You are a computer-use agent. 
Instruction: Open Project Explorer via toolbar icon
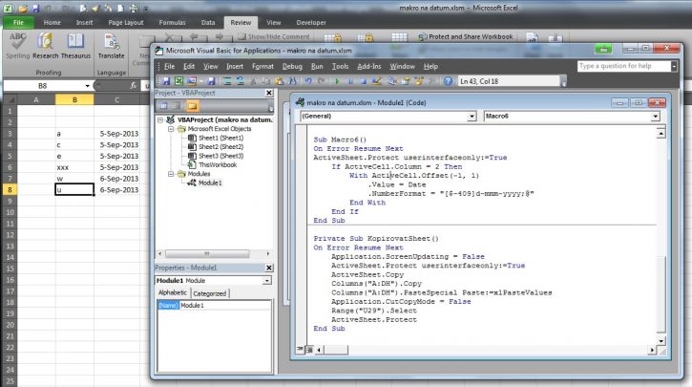pos(392,81)
